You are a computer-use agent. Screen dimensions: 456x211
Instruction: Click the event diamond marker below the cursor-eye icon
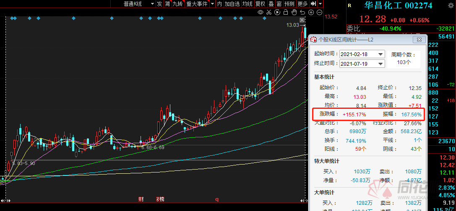[x=264, y=18]
